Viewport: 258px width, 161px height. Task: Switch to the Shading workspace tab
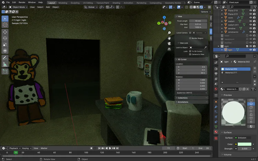116,3
